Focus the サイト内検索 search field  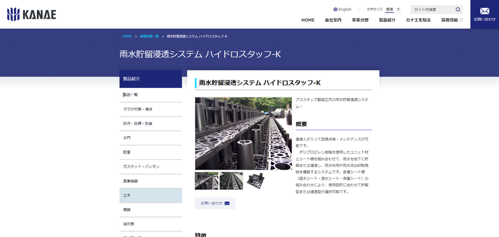[x=432, y=9]
